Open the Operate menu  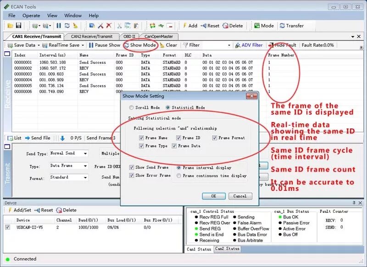[31, 16]
